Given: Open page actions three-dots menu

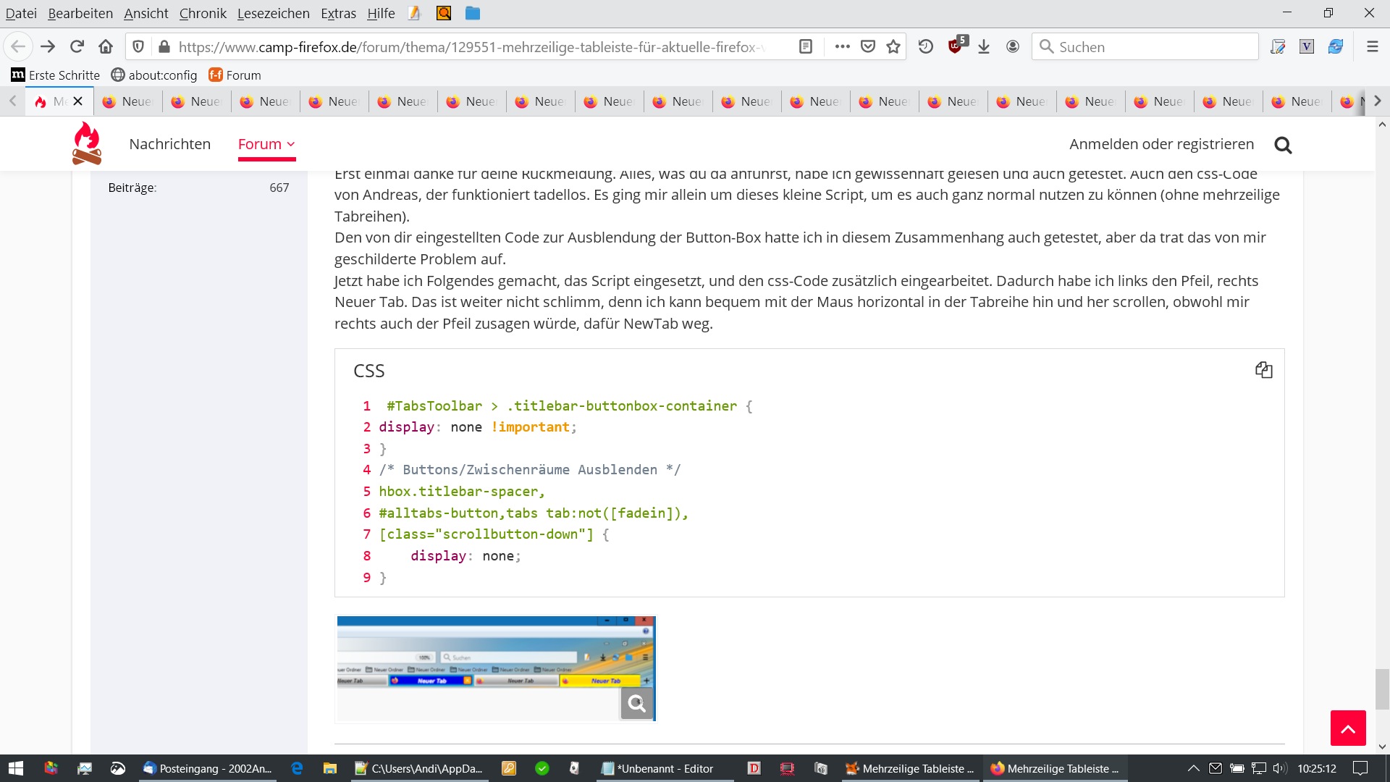Looking at the screenshot, I should tap(842, 47).
